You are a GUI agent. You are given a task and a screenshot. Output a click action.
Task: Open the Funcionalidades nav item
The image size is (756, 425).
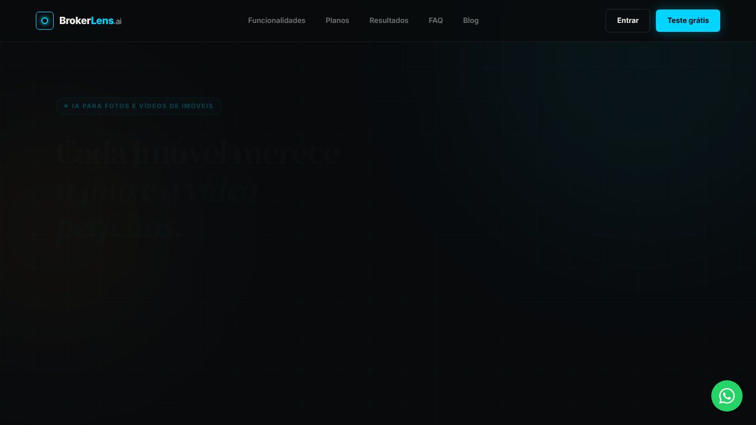click(277, 21)
